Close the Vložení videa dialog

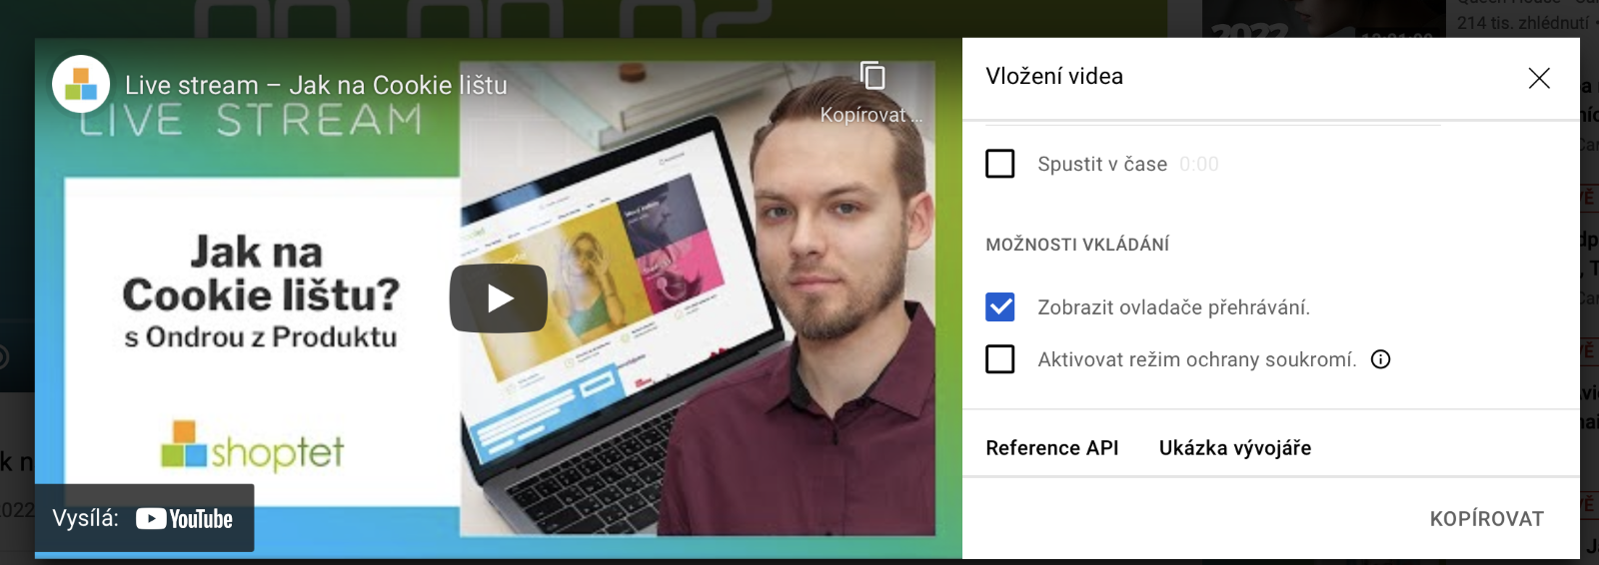click(1539, 78)
